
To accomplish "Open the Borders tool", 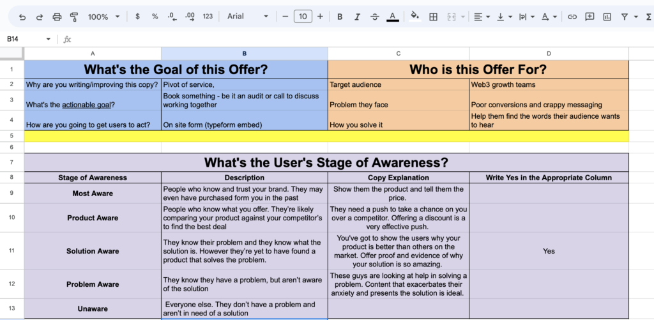I will click(x=433, y=17).
